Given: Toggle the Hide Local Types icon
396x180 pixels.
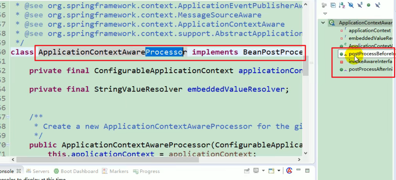Looking at the screenshot, I should (x=378, y=5).
